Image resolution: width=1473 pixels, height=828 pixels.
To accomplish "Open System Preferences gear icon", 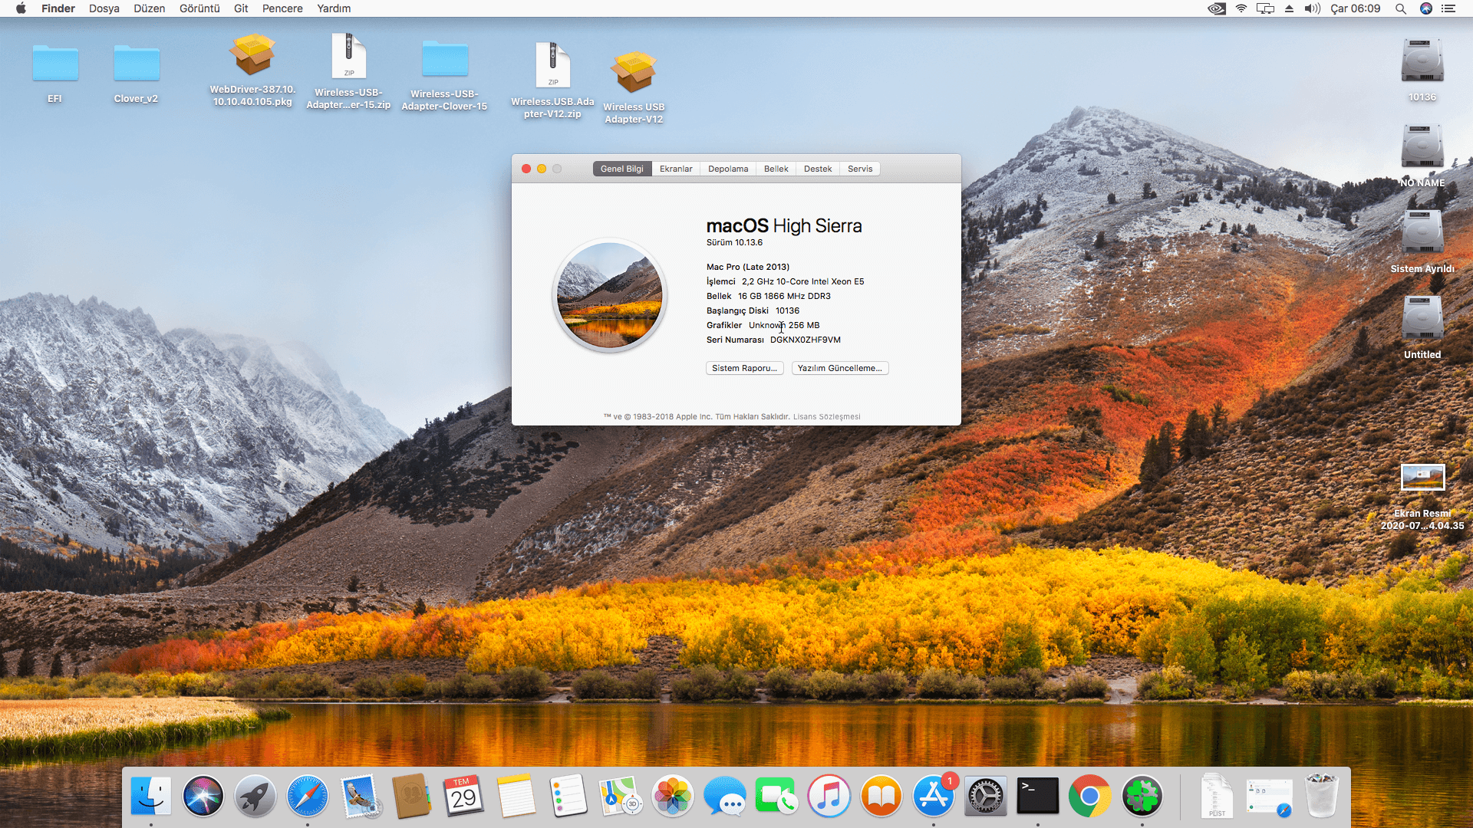I will 985,796.
